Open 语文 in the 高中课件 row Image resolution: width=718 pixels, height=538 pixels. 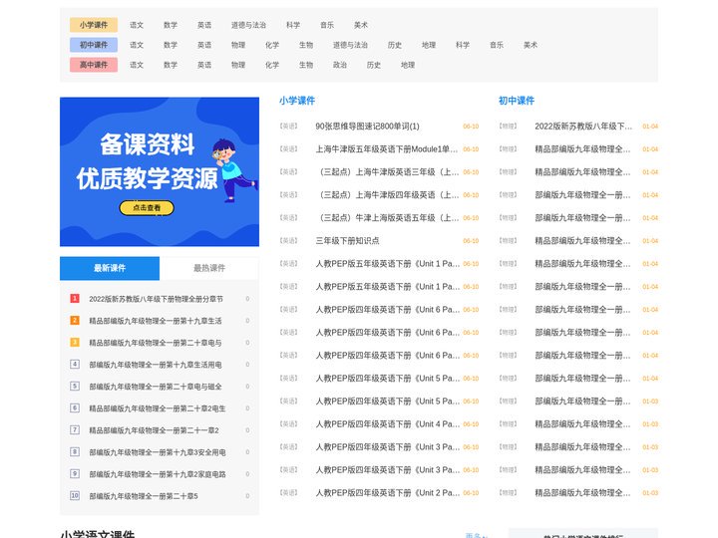point(137,65)
